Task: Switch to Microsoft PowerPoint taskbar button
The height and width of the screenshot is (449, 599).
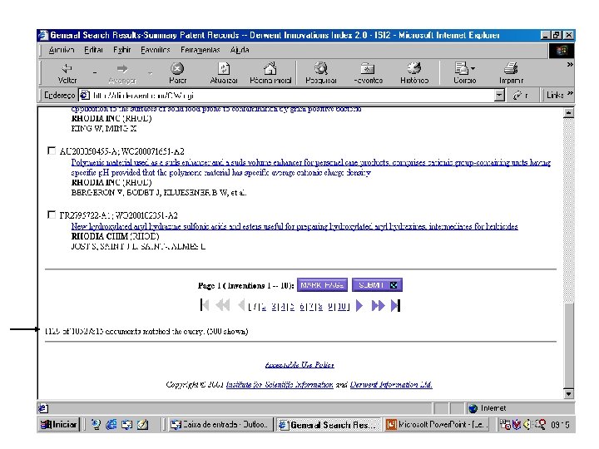Action: point(437,425)
